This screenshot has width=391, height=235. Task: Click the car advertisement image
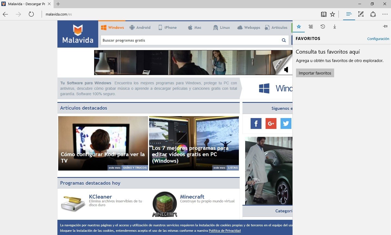tap(269, 171)
